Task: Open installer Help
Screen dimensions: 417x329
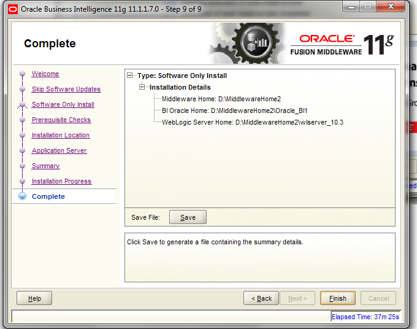Action: pyautogui.click(x=34, y=298)
